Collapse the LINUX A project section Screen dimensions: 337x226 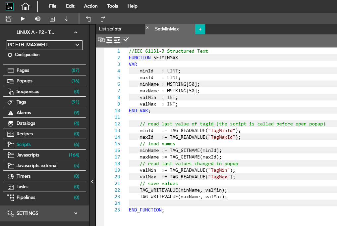click(76, 32)
